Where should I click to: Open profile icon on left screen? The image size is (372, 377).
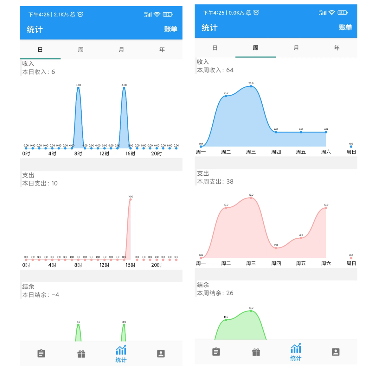(161, 354)
